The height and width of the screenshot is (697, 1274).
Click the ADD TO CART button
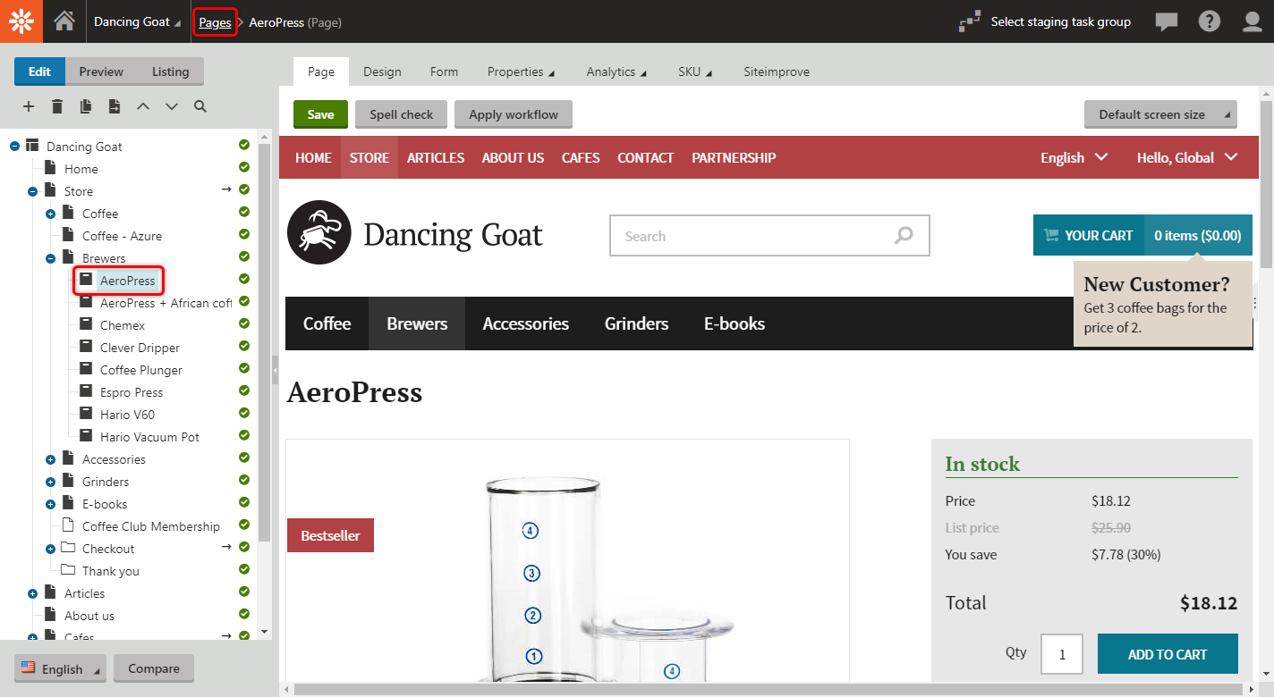tap(1168, 654)
